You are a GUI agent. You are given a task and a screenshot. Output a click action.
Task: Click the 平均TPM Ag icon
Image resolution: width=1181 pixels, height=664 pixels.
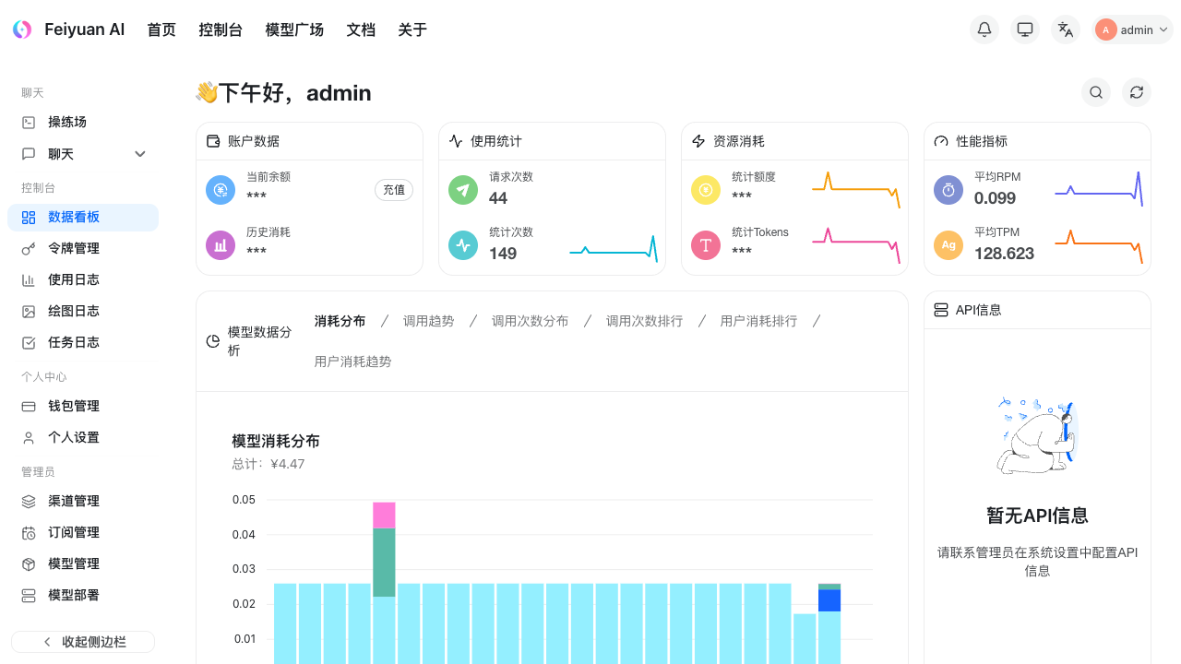click(x=948, y=245)
